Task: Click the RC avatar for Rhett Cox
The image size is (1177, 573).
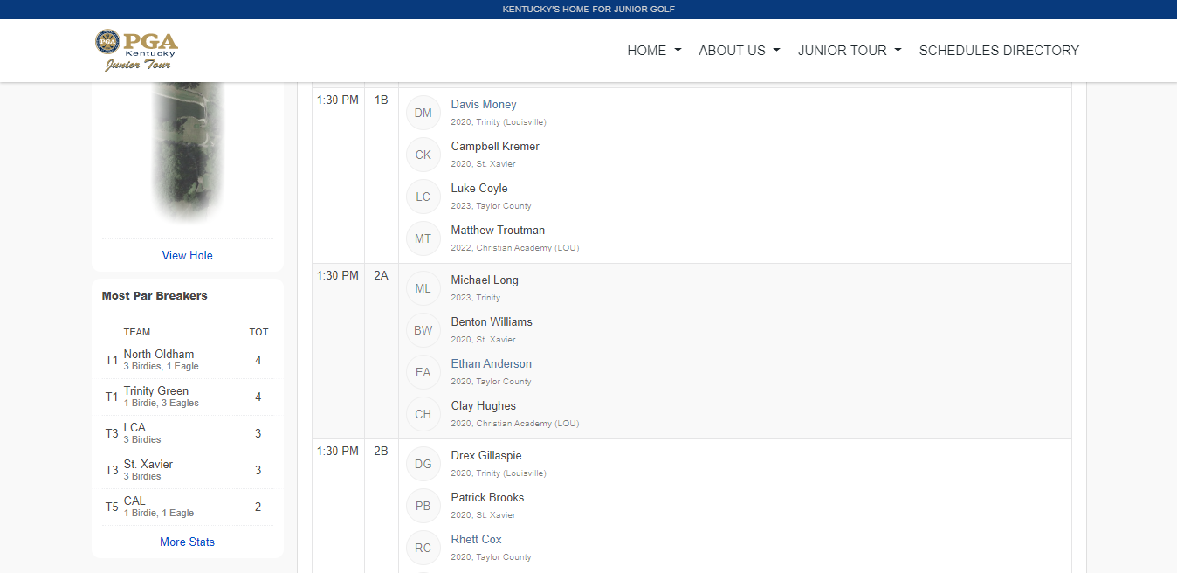Action: tap(423, 548)
